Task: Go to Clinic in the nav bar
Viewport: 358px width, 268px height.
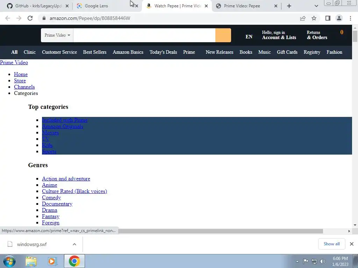Action: click(30, 52)
